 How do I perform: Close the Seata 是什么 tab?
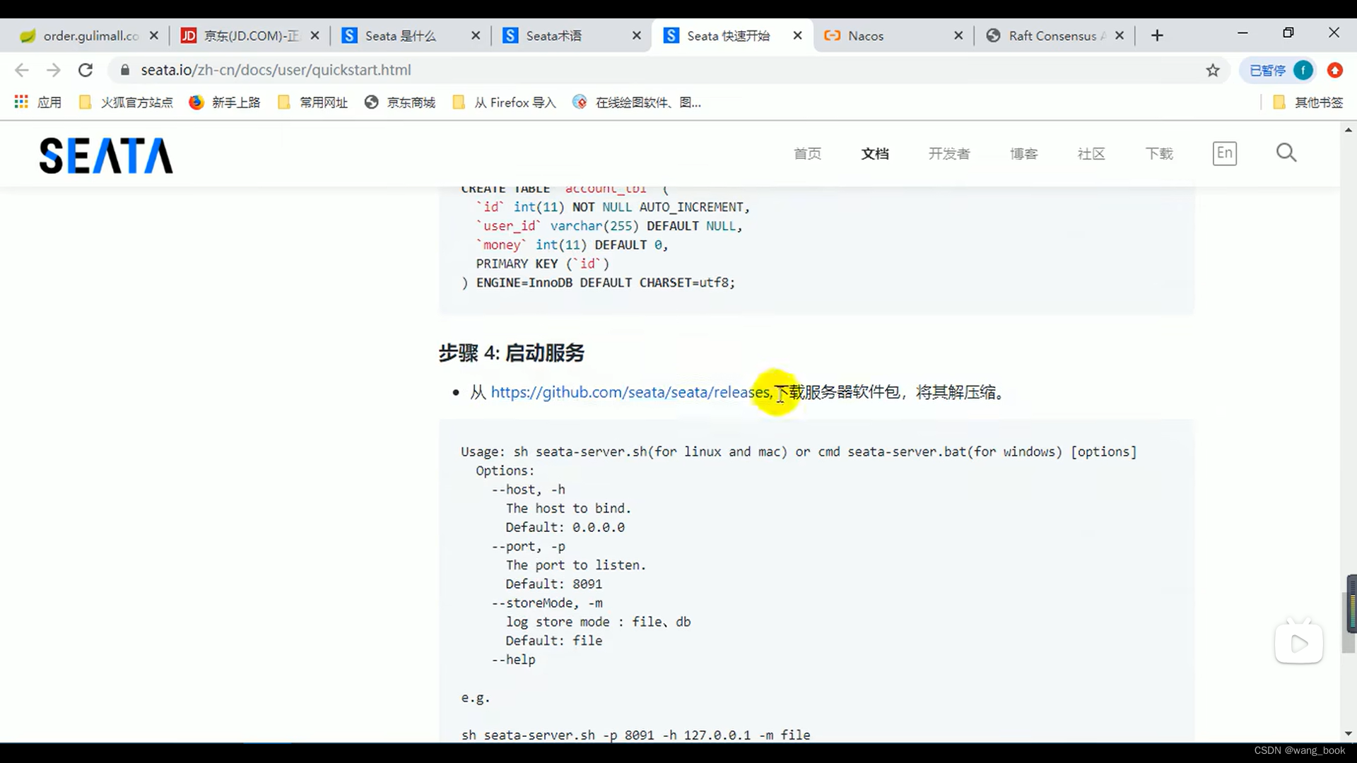[x=476, y=35]
